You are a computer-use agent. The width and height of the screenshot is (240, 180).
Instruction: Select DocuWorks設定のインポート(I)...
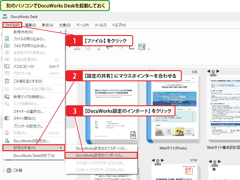101,155
